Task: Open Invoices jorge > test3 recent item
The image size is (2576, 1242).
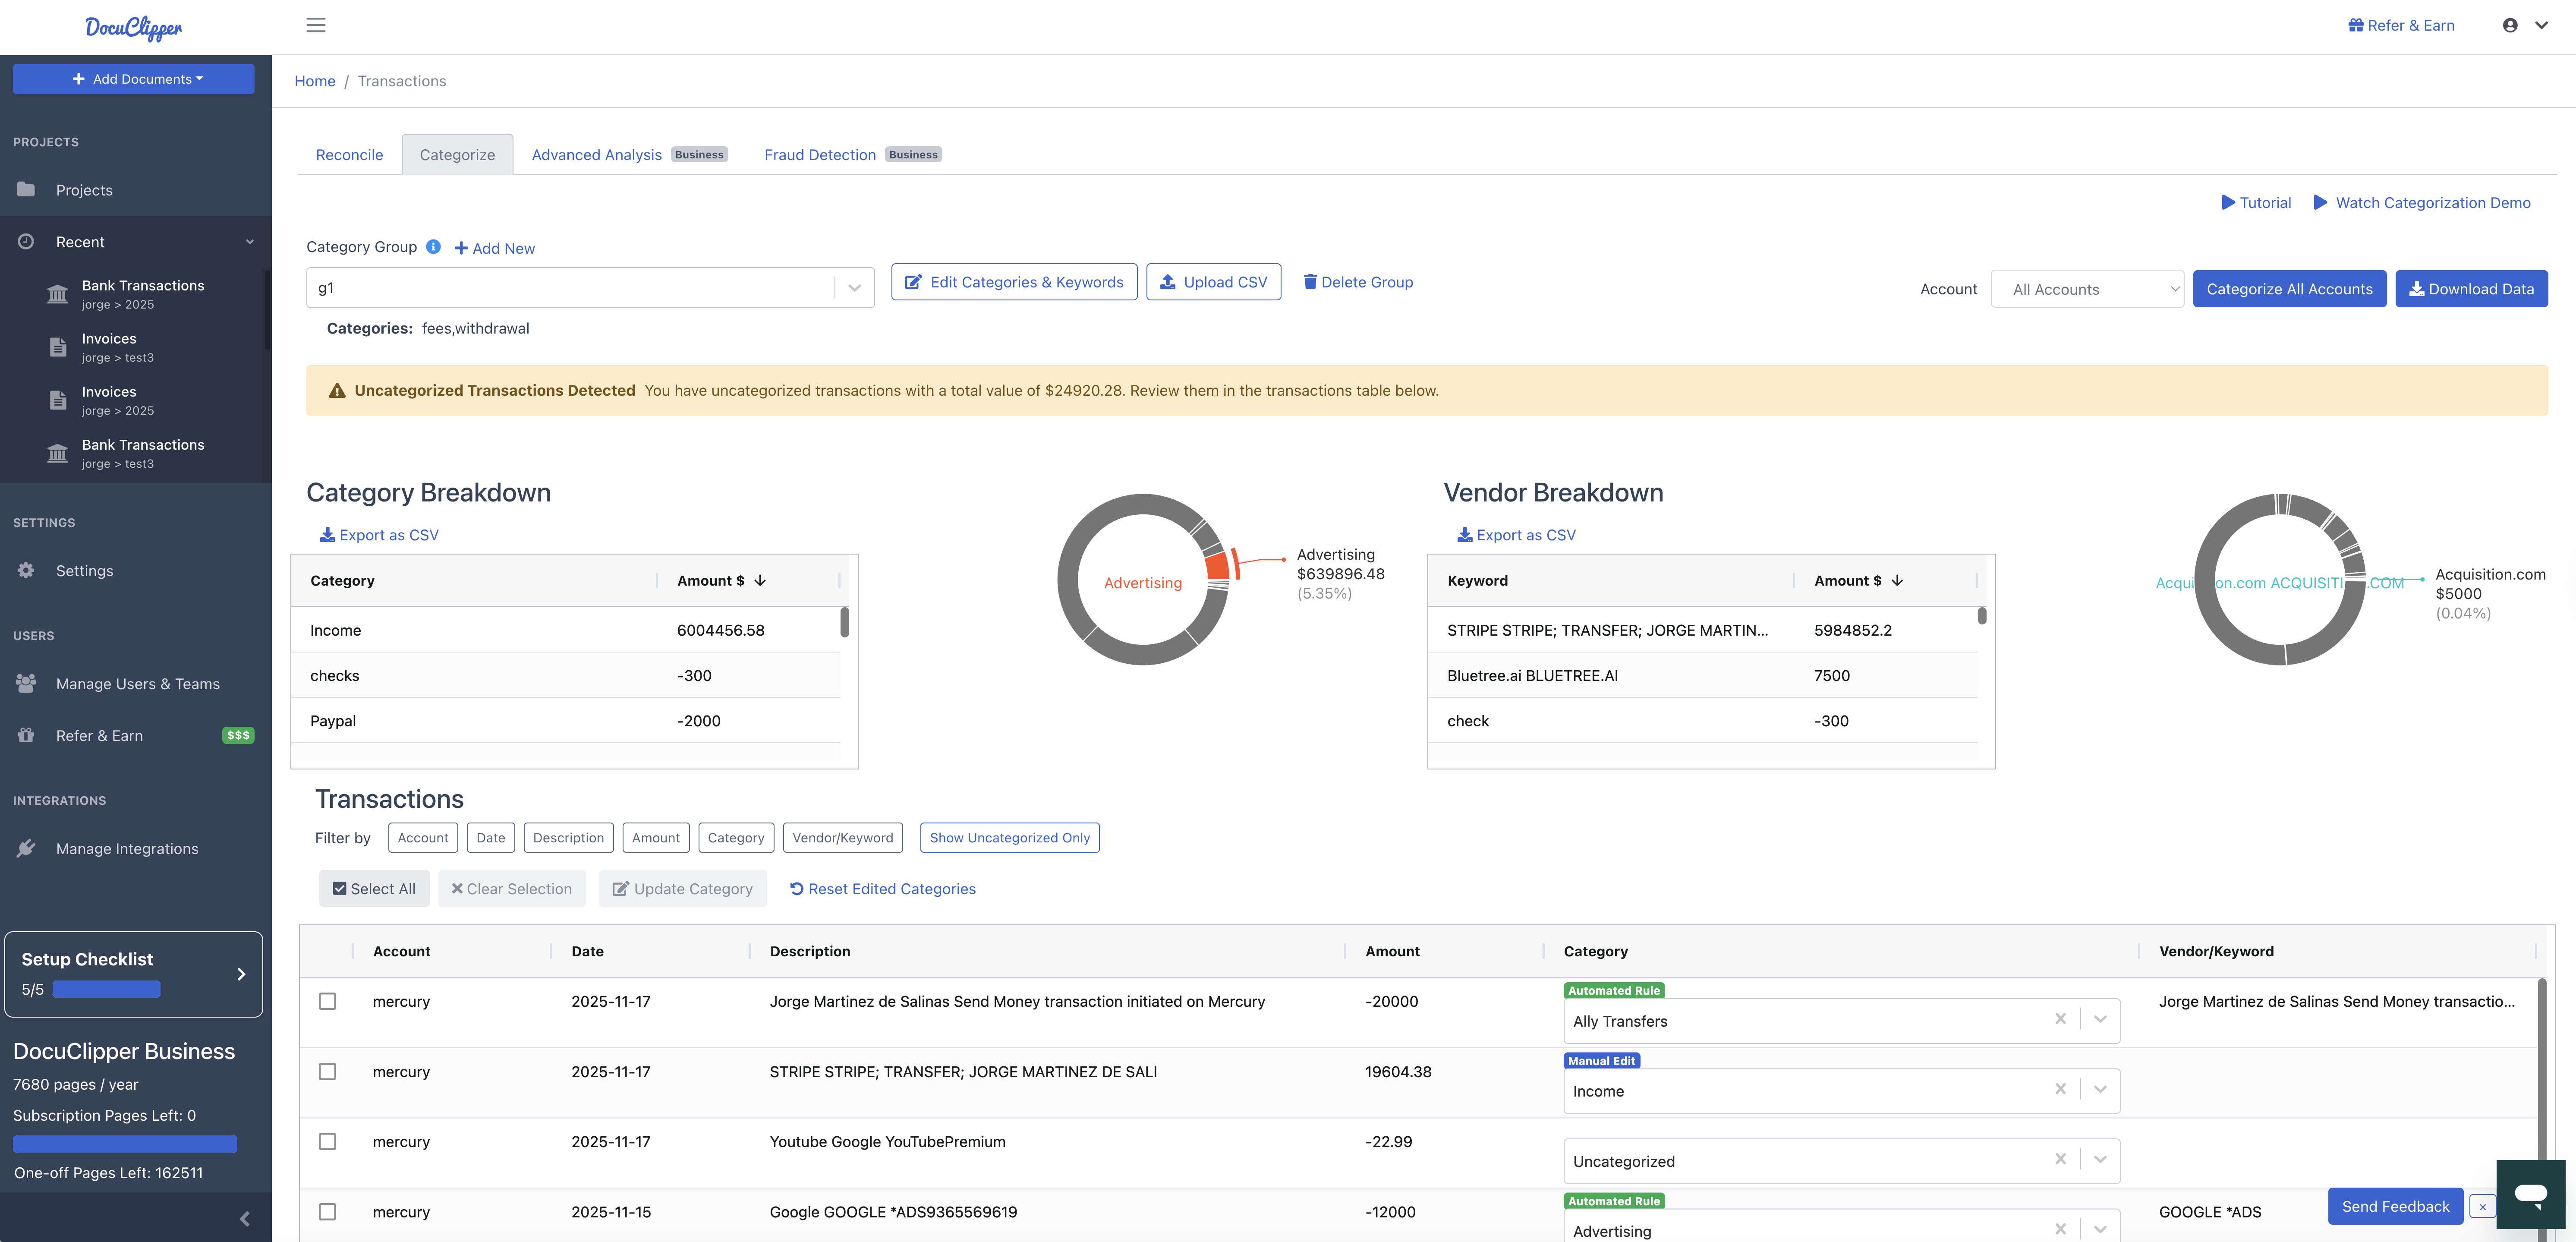Action: coord(134,347)
